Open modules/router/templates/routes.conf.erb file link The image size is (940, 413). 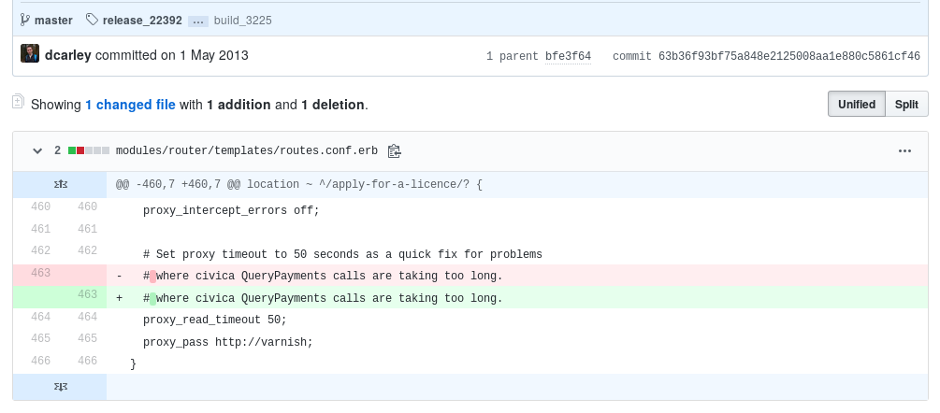(246, 150)
